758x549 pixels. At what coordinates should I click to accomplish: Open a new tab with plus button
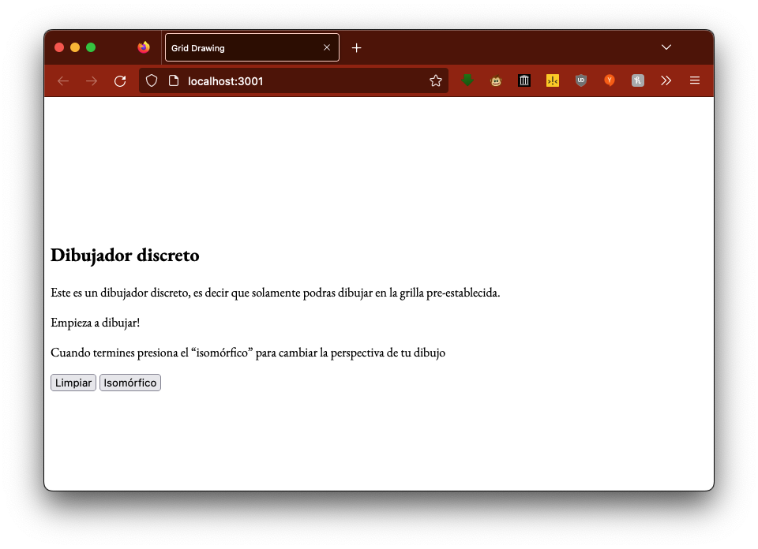[x=357, y=47]
